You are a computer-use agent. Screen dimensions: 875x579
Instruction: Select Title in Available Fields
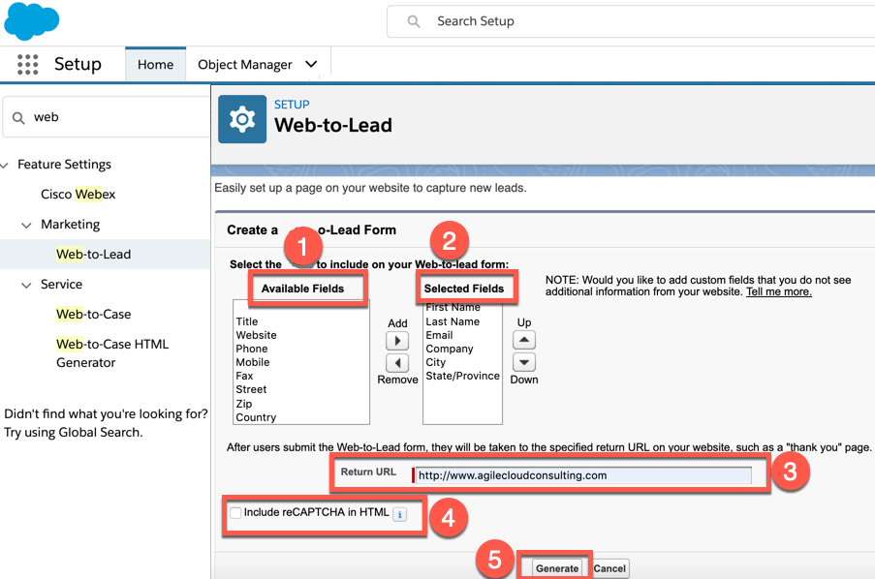coord(247,321)
